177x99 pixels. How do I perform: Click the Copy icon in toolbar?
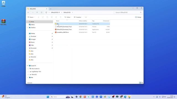(43, 17)
